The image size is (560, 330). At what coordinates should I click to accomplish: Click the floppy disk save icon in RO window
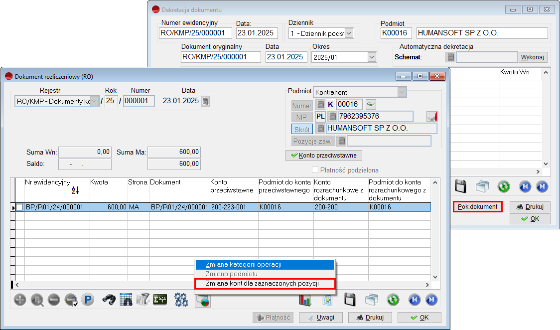[x=350, y=300]
